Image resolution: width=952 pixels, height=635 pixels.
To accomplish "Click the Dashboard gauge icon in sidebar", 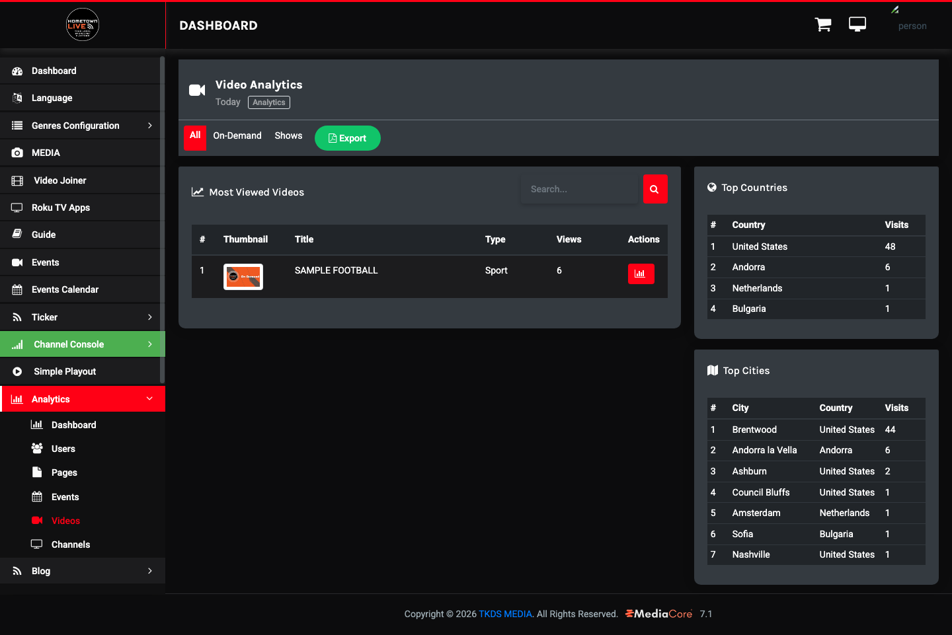I will click(17, 71).
